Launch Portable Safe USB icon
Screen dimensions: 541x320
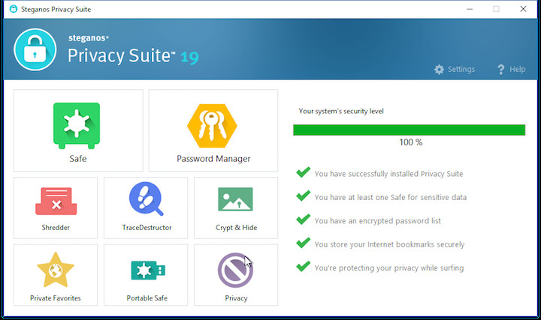click(x=148, y=270)
